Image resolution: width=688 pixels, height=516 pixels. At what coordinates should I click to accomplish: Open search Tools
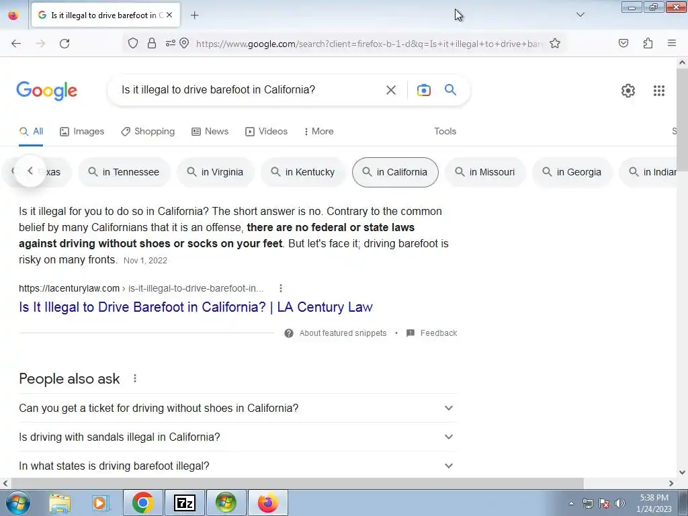(x=445, y=131)
